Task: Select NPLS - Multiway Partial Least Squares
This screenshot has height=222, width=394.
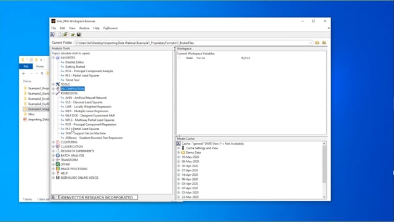Action: pos(90,120)
